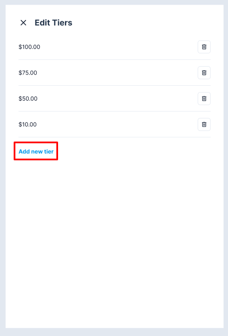This screenshot has height=336, width=228.
Task: Select the $75.00 amount text
Action: (28, 73)
